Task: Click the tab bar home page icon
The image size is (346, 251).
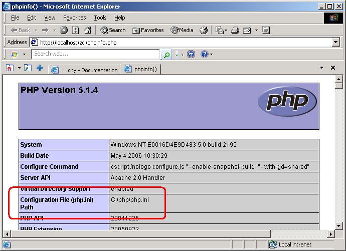Action: tap(10, 68)
